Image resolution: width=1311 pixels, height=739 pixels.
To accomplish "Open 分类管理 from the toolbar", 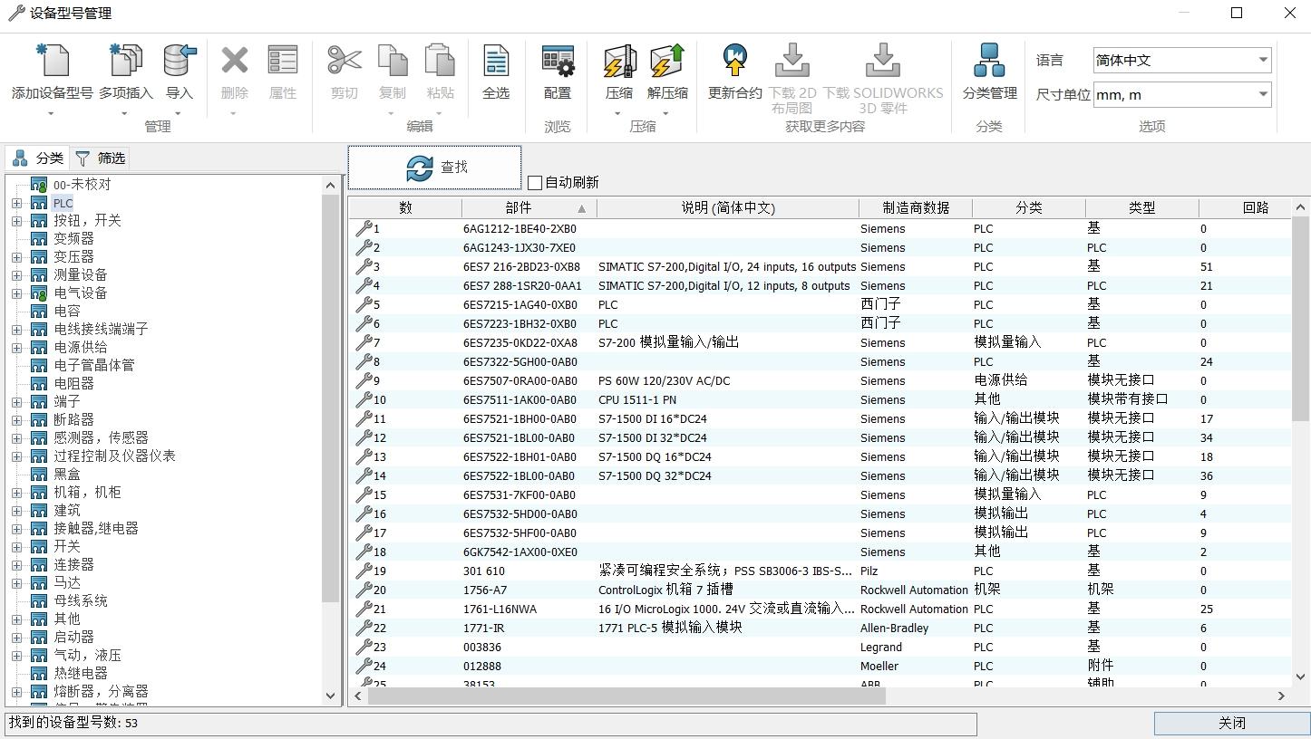I will tap(989, 62).
